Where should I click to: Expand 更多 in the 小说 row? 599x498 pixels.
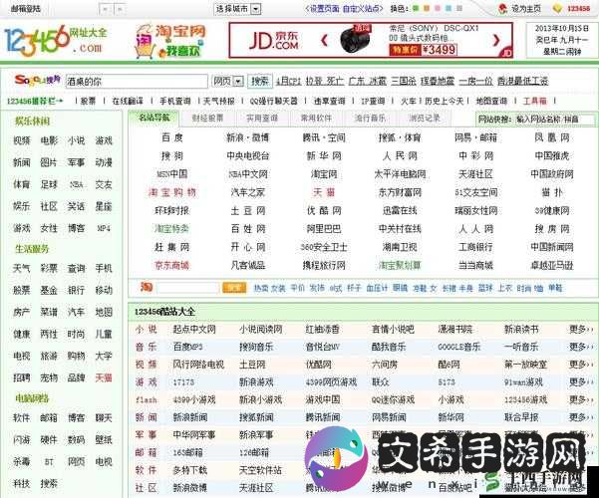[x=581, y=329]
